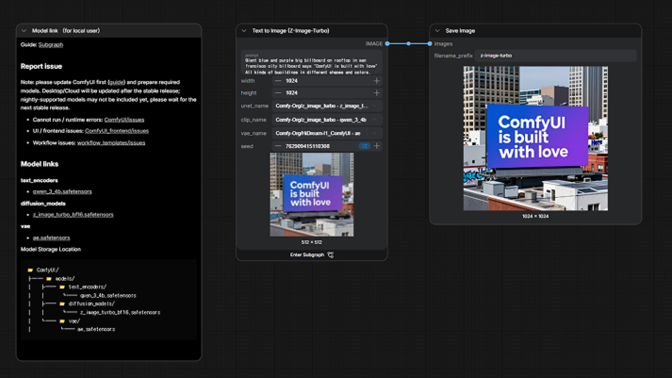The height and width of the screenshot is (378, 672).
Task: Collapse the Text to Image node
Action: pyautogui.click(x=244, y=31)
